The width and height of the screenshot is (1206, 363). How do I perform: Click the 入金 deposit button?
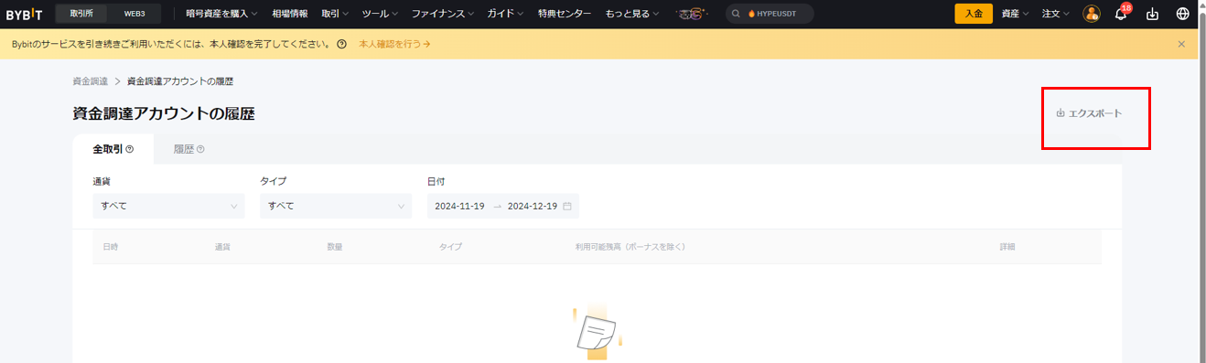pyautogui.click(x=974, y=14)
